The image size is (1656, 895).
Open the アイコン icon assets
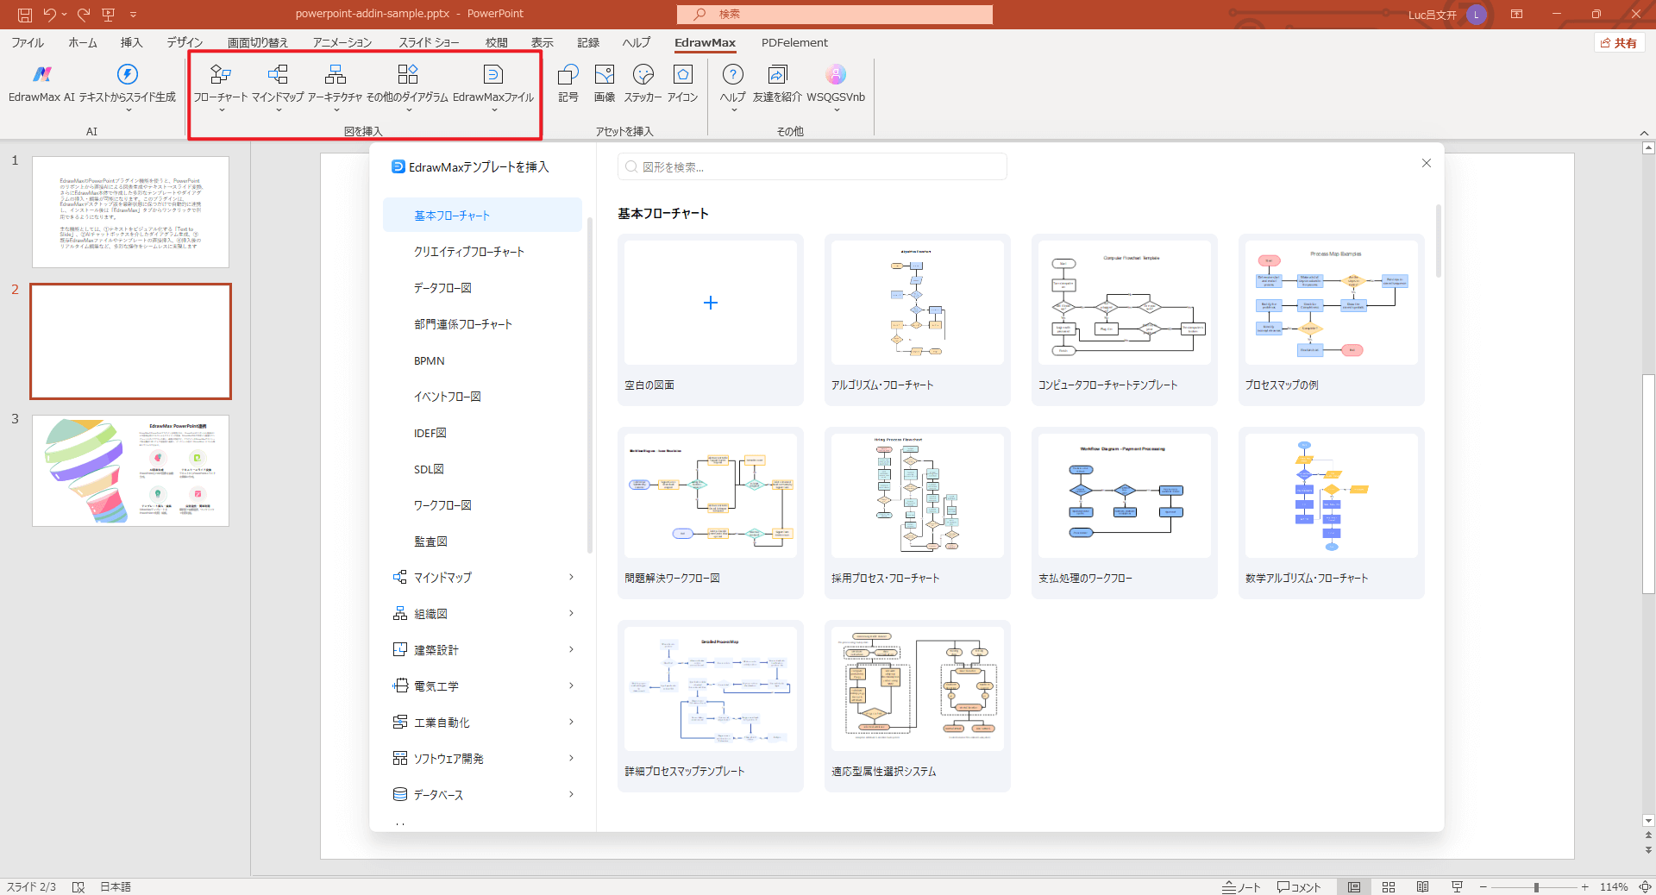(683, 84)
